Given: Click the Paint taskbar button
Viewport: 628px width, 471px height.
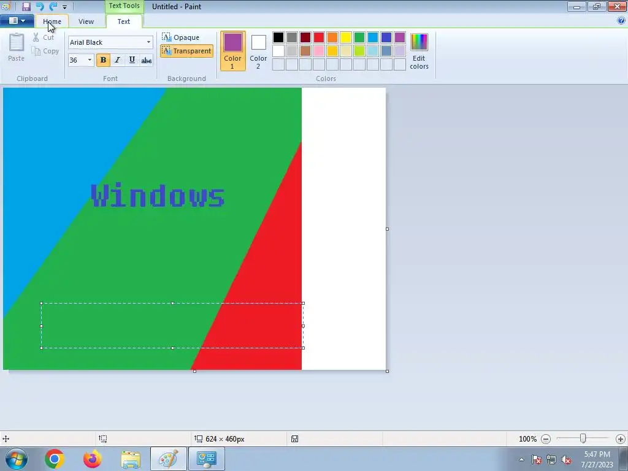Looking at the screenshot, I should pyautogui.click(x=169, y=459).
